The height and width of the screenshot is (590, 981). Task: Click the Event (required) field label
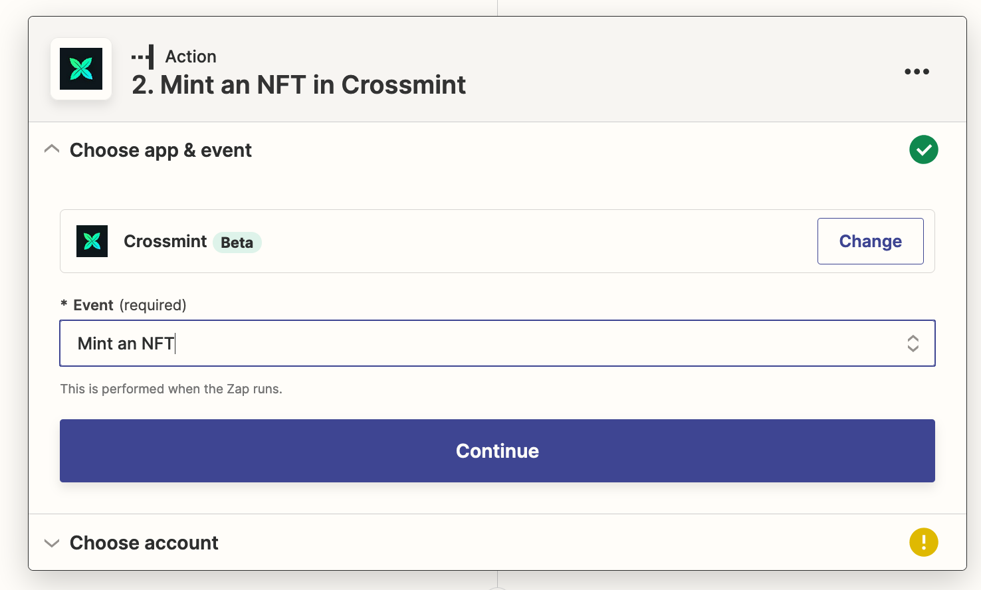[x=130, y=305]
